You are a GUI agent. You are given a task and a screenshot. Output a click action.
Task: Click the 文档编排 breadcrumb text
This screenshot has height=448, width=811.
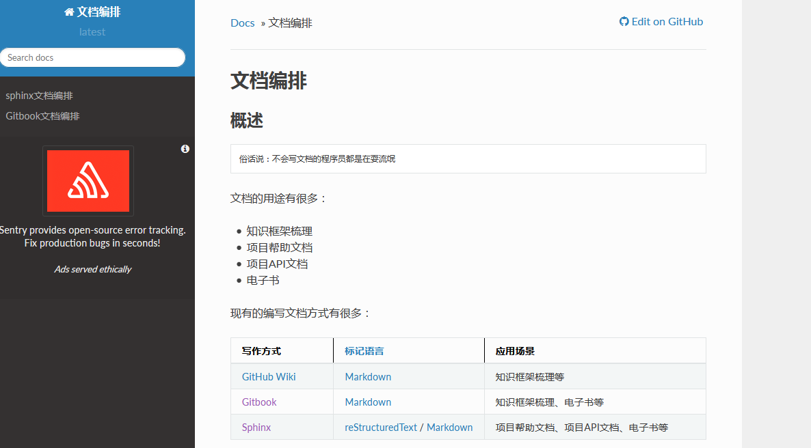coord(290,23)
